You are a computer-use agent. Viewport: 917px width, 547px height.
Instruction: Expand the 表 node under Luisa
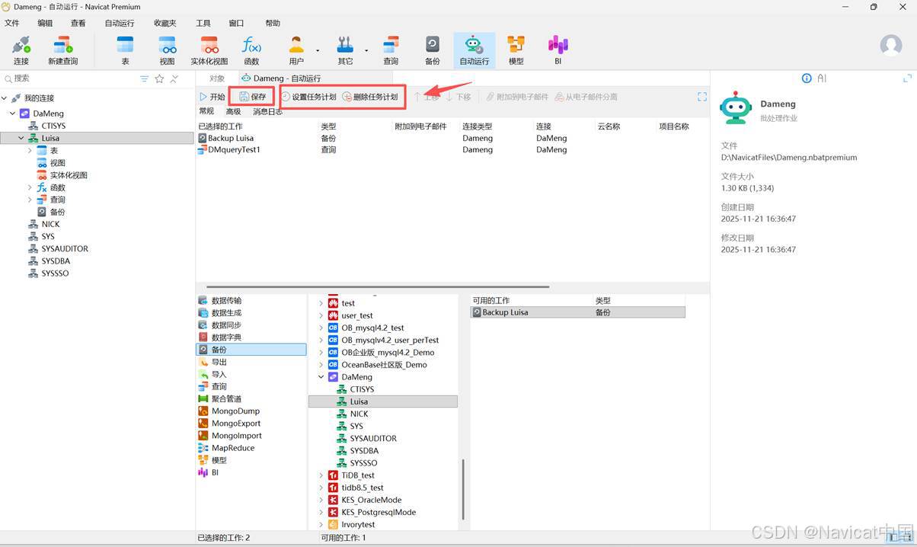point(30,151)
